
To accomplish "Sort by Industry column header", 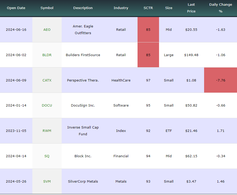I will click(121, 8).
